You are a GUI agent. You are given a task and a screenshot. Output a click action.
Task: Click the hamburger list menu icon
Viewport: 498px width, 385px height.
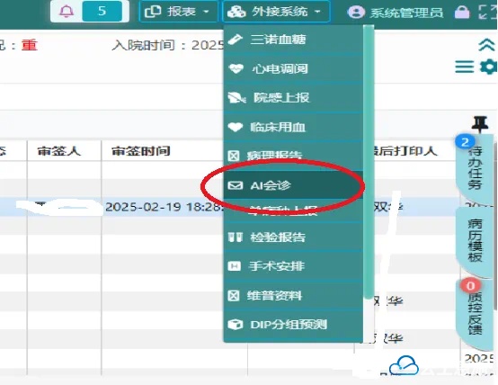tap(465, 67)
